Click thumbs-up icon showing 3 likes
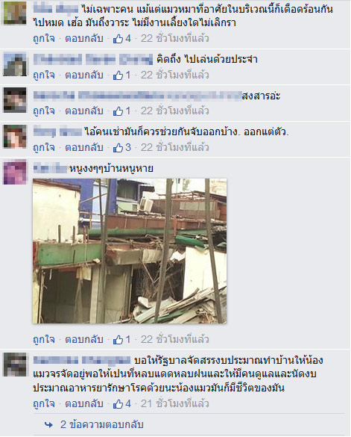 (x=118, y=147)
